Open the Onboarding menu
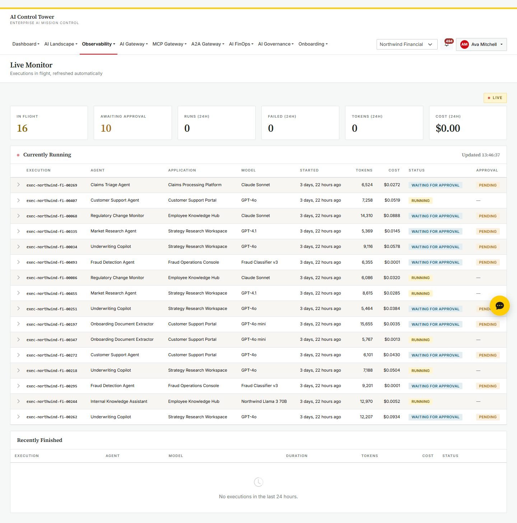The image size is (517, 523). click(313, 44)
